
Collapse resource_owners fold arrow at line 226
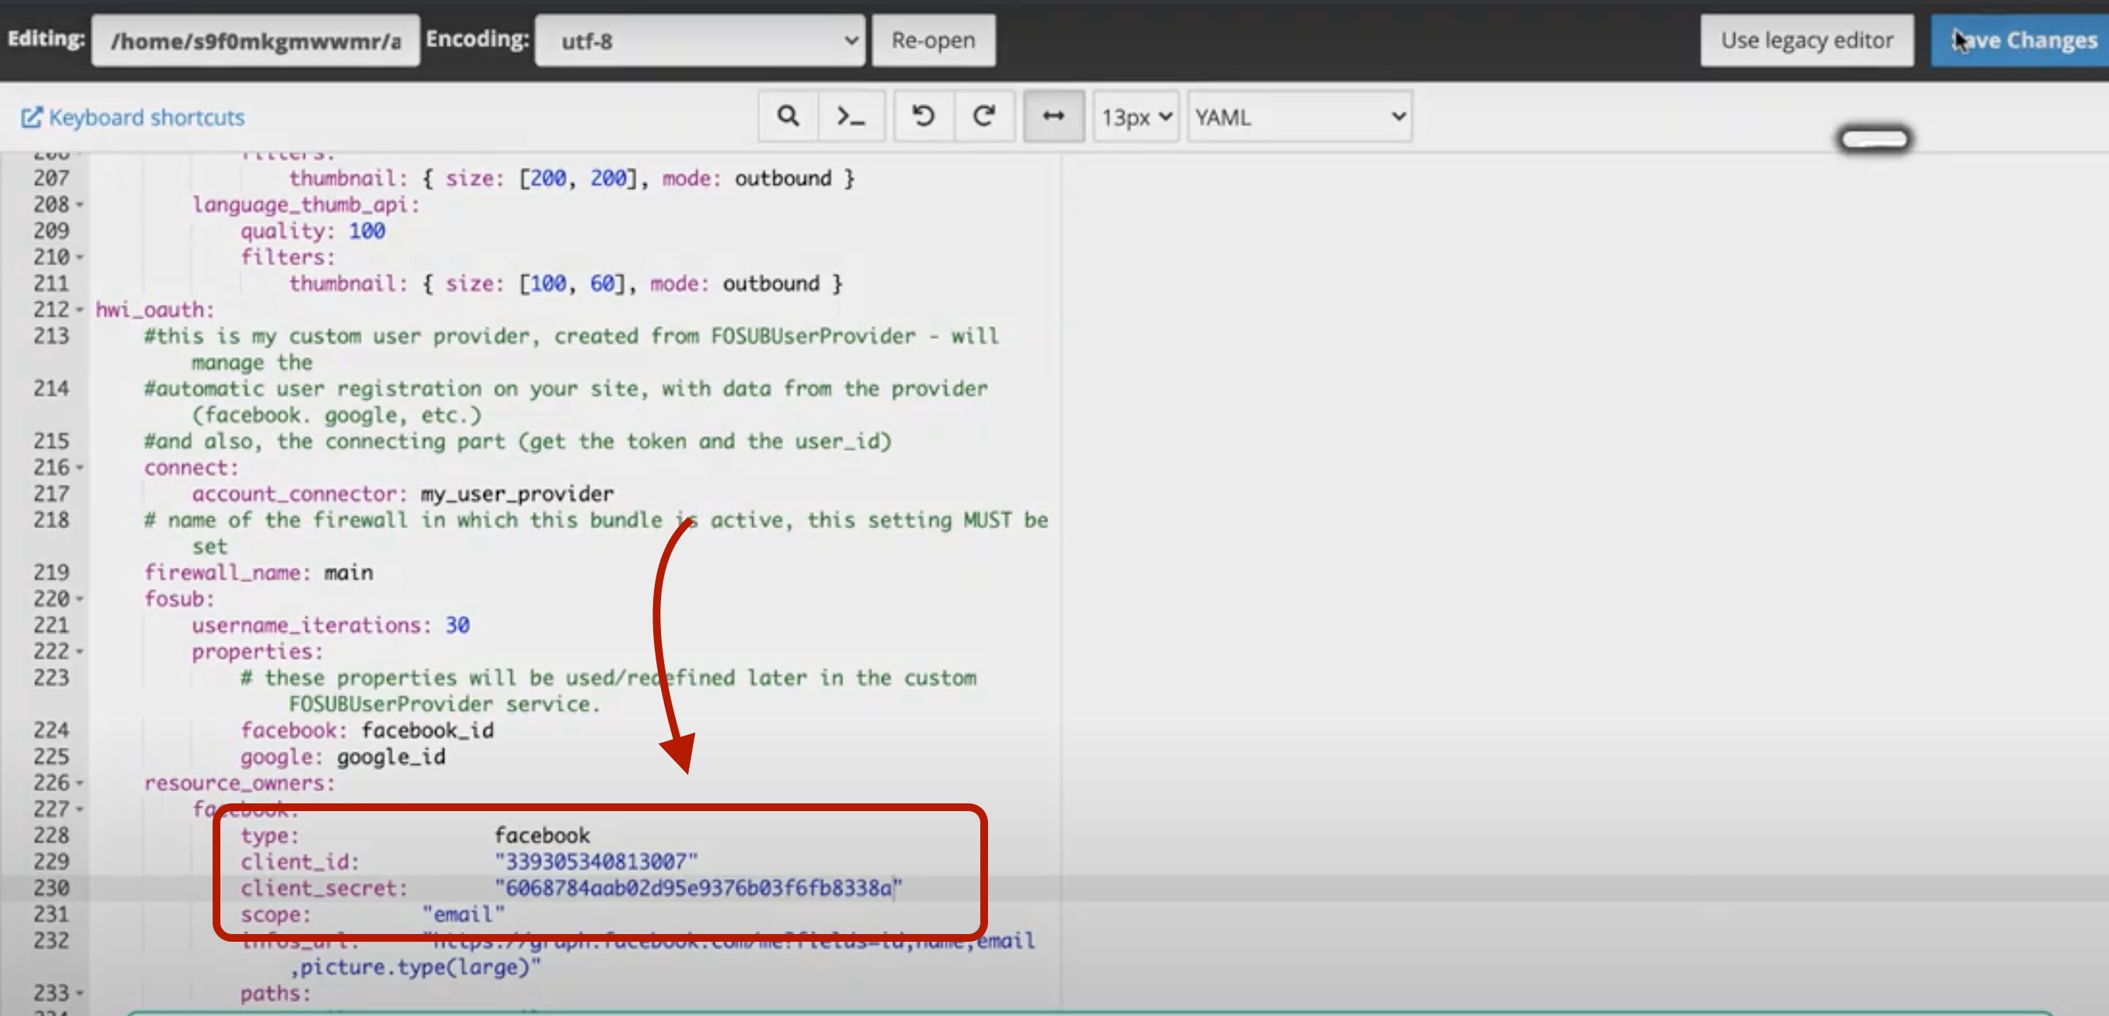pyautogui.click(x=80, y=783)
